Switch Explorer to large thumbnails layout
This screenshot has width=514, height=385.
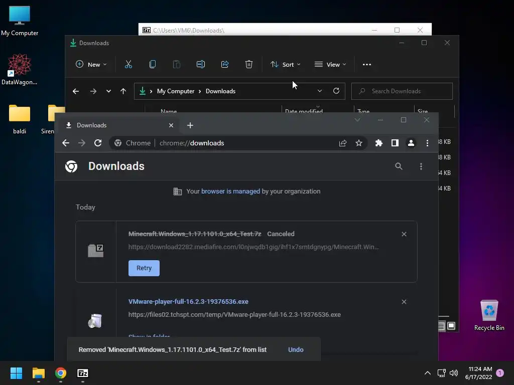coord(451,326)
